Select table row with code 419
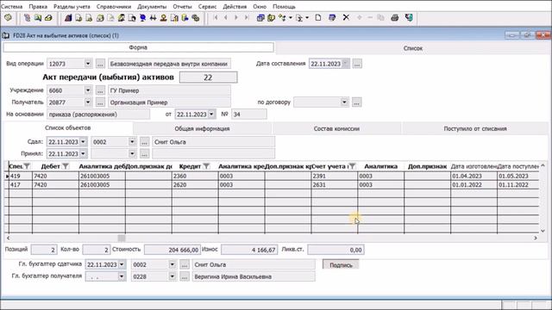The height and width of the screenshot is (310, 552). (x=271, y=176)
